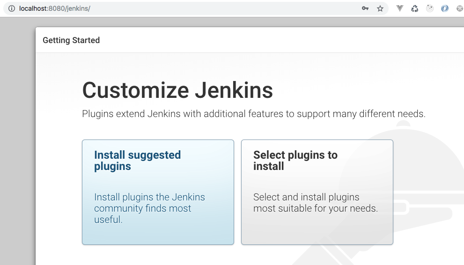Click the blue circular extension icon

(444, 8)
